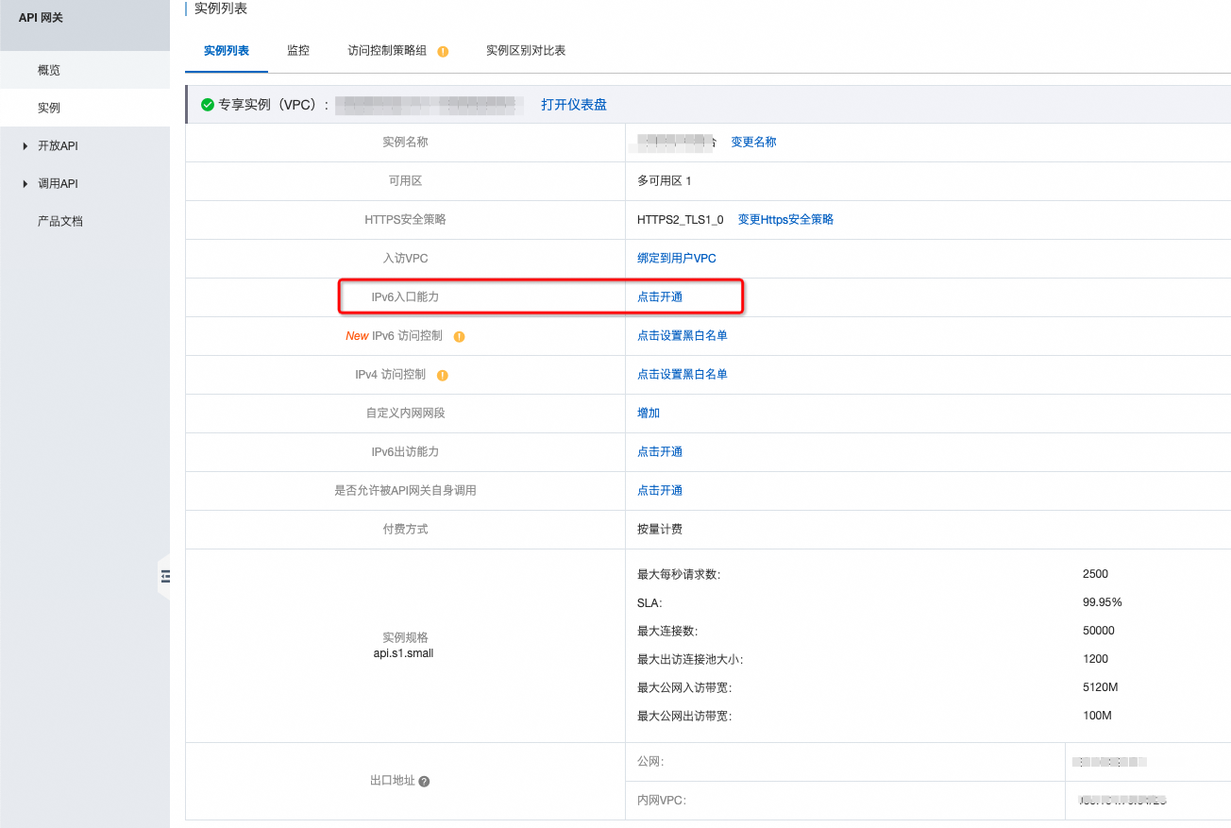The image size is (1231, 828).
Task: Open 概览 in the sidebar
Action: [x=49, y=70]
